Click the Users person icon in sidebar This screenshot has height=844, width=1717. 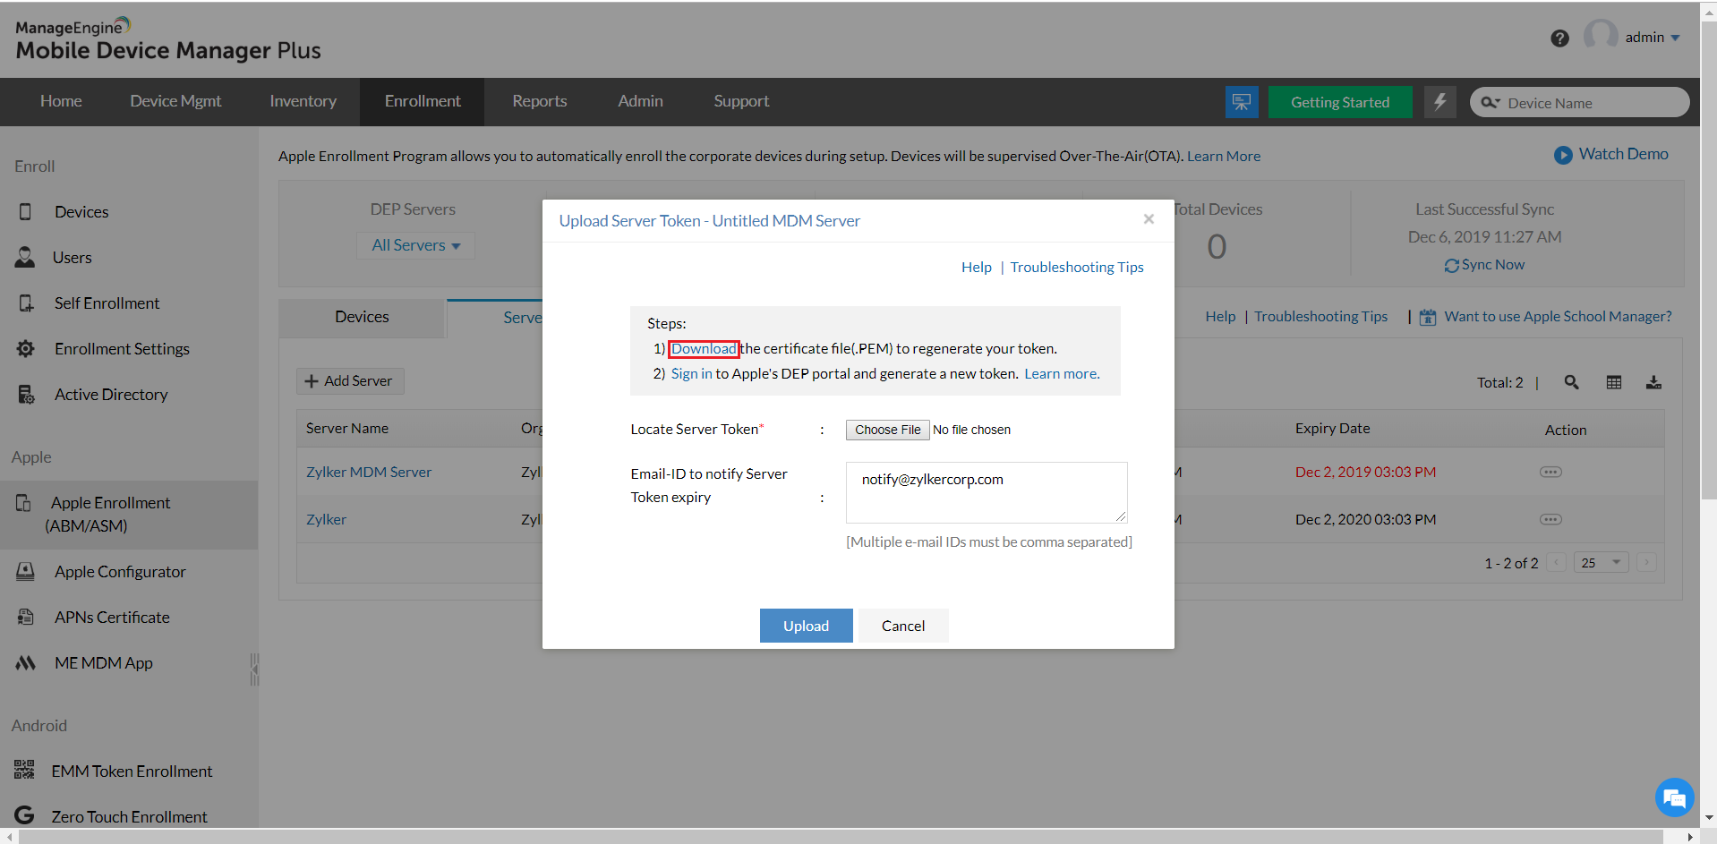tap(25, 258)
